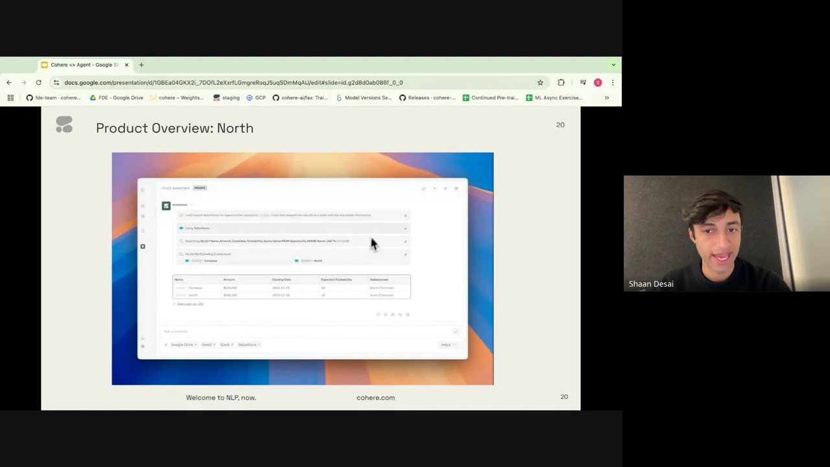830x467 pixels.
Task: Reload the current page
Action: coord(39,82)
